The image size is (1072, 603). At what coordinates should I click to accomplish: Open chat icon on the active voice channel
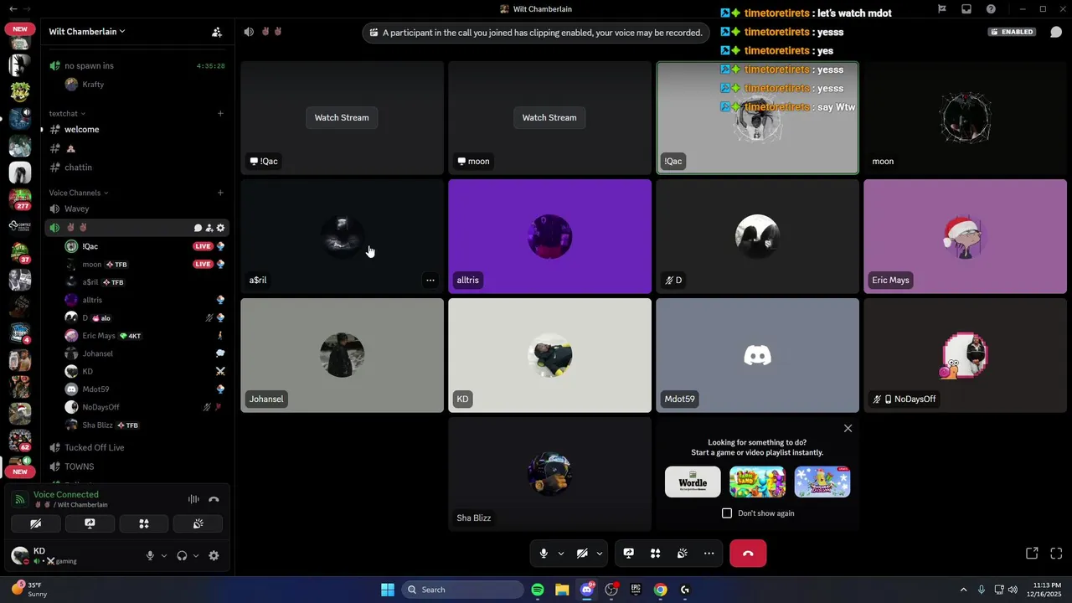[198, 228]
